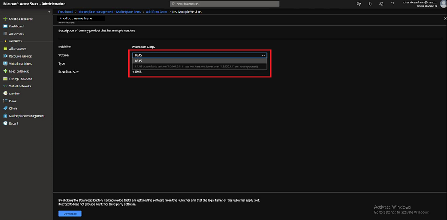Select Marketplace management sidebar entry
Viewport: 447px width, 220px height.
coord(26,115)
